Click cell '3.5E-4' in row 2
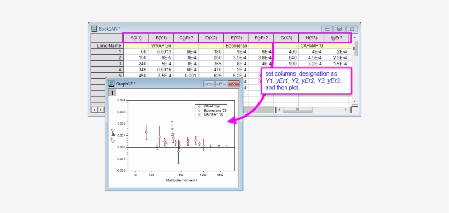The image size is (449, 213). 236,57
